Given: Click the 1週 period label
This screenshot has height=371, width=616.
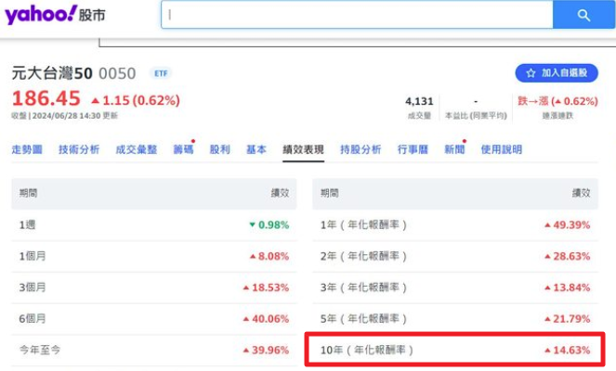Looking at the screenshot, I should (x=28, y=225).
